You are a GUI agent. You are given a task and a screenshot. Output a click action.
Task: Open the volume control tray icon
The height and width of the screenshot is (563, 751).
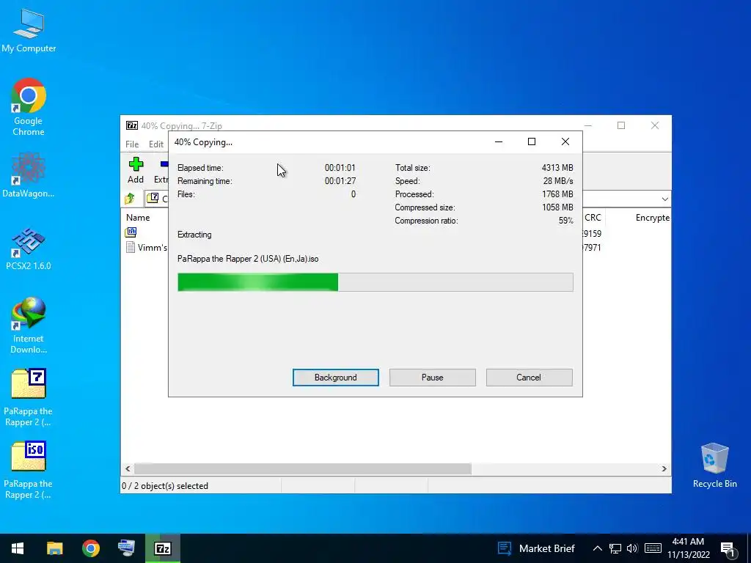(x=632, y=548)
